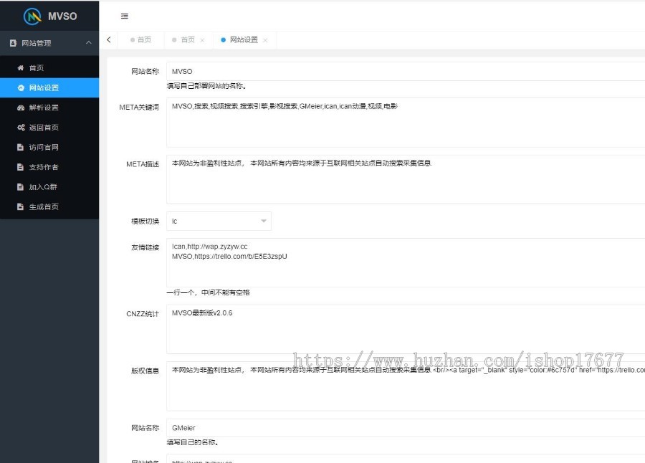Viewport: 645px width, 463px height.
Task: Click the field containing GMeier
Action: [x=406, y=428]
